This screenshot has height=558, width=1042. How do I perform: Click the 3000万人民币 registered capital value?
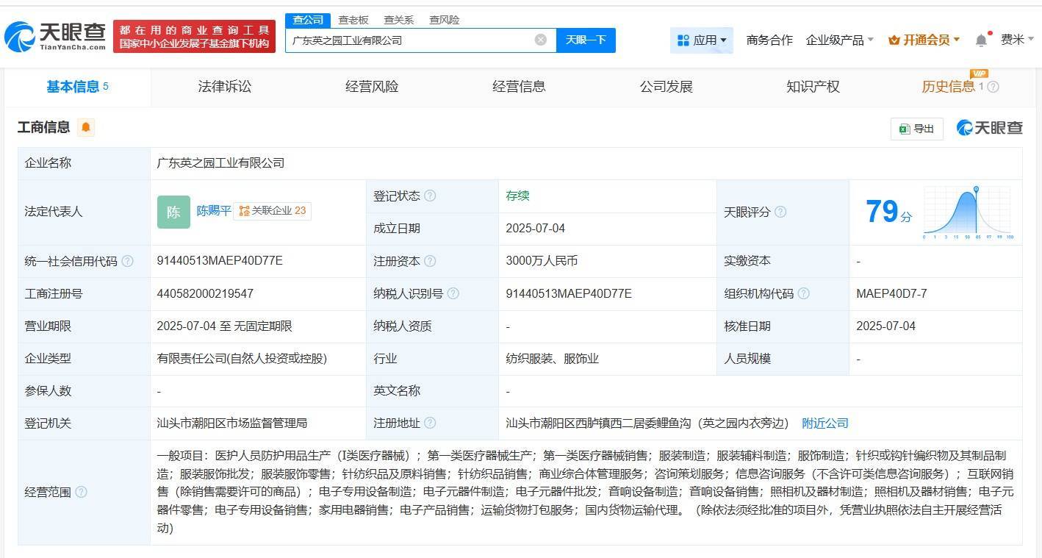tap(542, 261)
